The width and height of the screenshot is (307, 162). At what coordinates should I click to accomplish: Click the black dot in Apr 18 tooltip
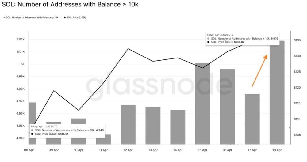pyautogui.click(x=209, y=42)
